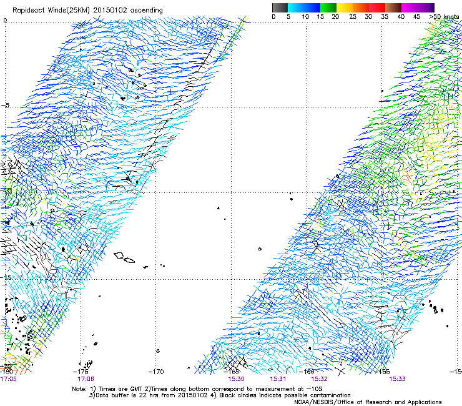This screenshot has width=462, height=406.
Task: Click the purple time label '17:05'
Action: pos(9,379)
